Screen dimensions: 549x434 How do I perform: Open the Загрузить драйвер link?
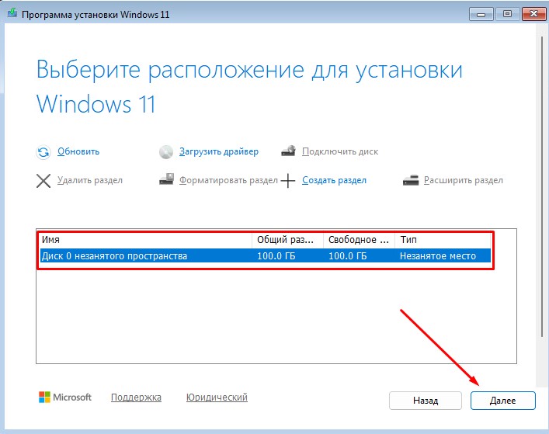pyautogui.click(x=219, y=151)
